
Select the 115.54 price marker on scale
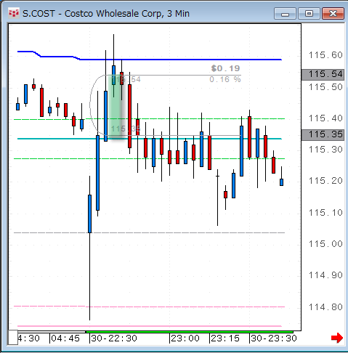point(323,74)
